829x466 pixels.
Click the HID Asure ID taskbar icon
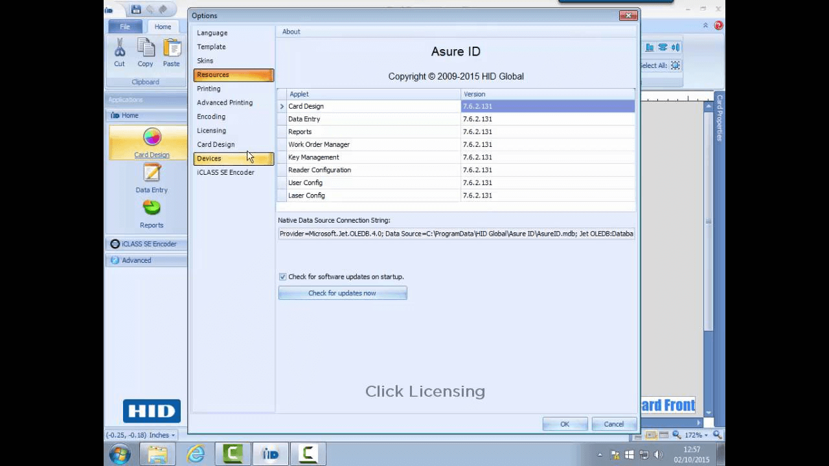(x=270, y=454)
